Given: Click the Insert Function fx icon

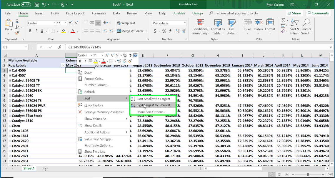Looking at the screenshot, I should click(x=60, y=47).
